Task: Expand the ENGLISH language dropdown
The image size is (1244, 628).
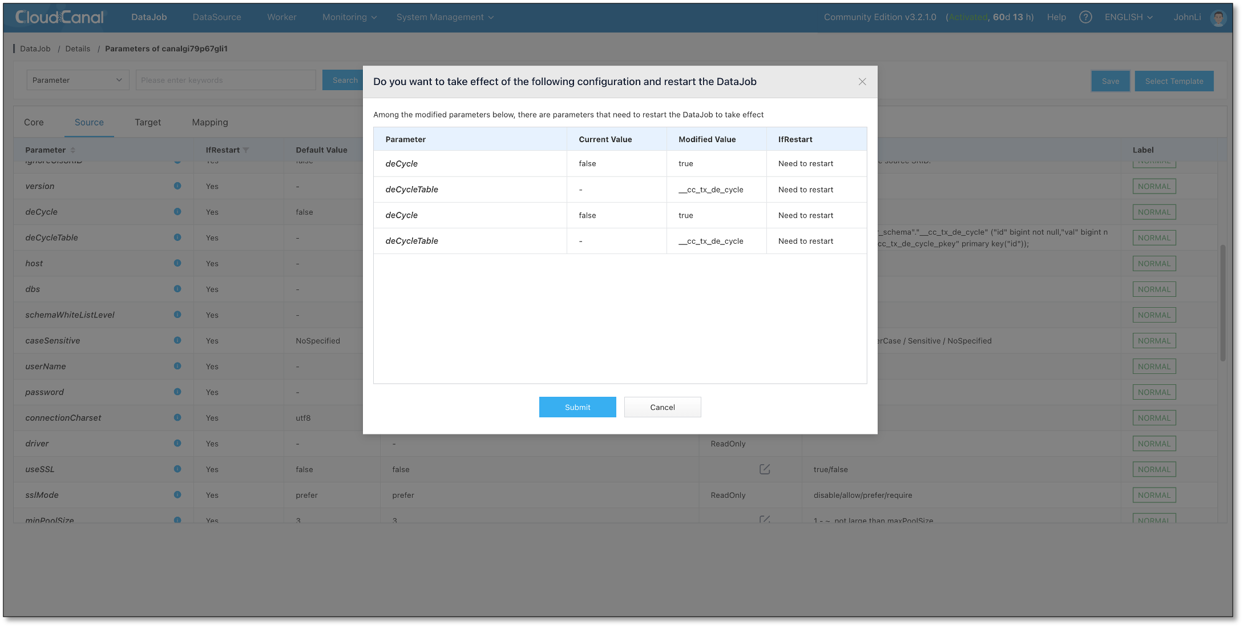Action: [1128, 17]
